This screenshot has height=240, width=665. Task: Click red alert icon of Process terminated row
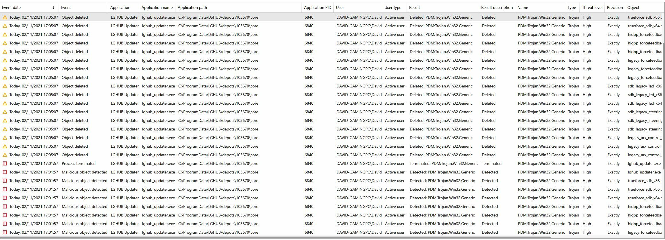click(5, 163)
